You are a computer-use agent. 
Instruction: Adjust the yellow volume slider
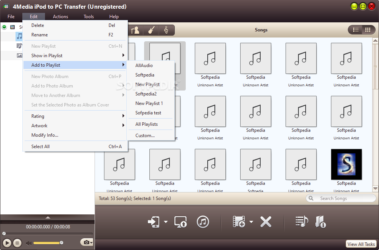click(x=48, y=243)
